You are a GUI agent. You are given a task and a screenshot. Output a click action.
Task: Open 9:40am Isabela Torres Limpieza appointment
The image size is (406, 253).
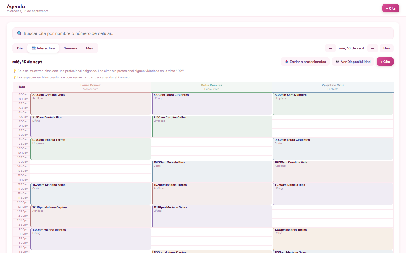(91, 149)
